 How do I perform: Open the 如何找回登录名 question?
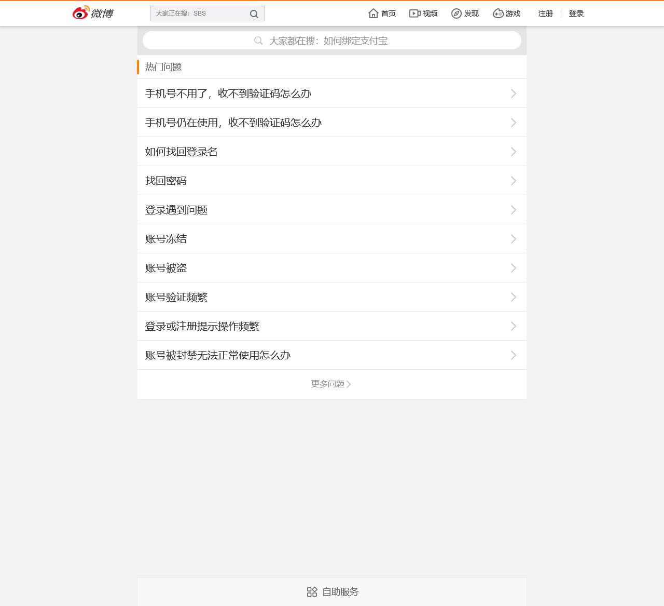pos(332,152)
